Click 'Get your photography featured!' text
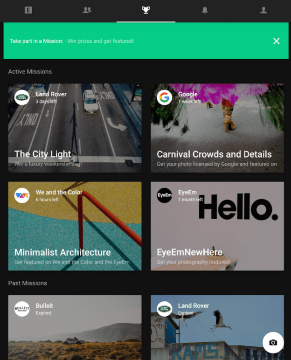The width and height of the screenshot is (291, 360). tap(194, 262)
